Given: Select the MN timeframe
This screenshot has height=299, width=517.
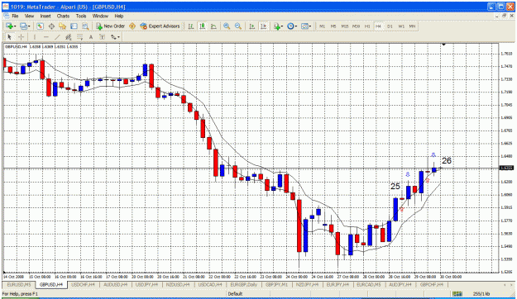Looking at the screenshot, I should pyautogui.click(x=412, y=26).
